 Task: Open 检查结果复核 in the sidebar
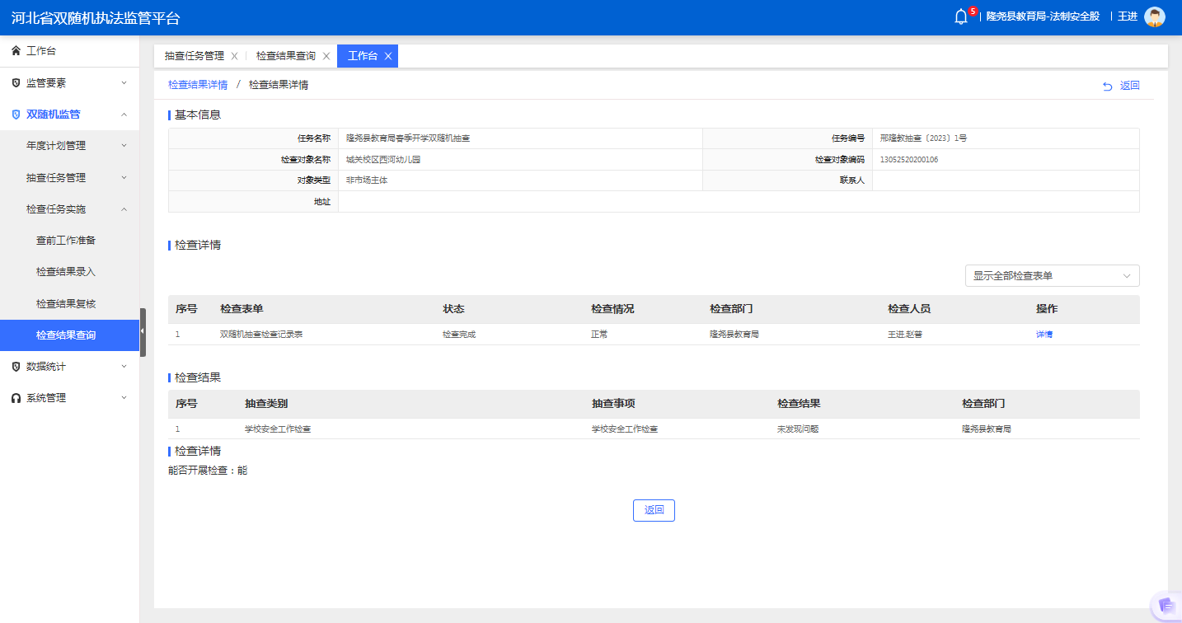tap(66, 303)
